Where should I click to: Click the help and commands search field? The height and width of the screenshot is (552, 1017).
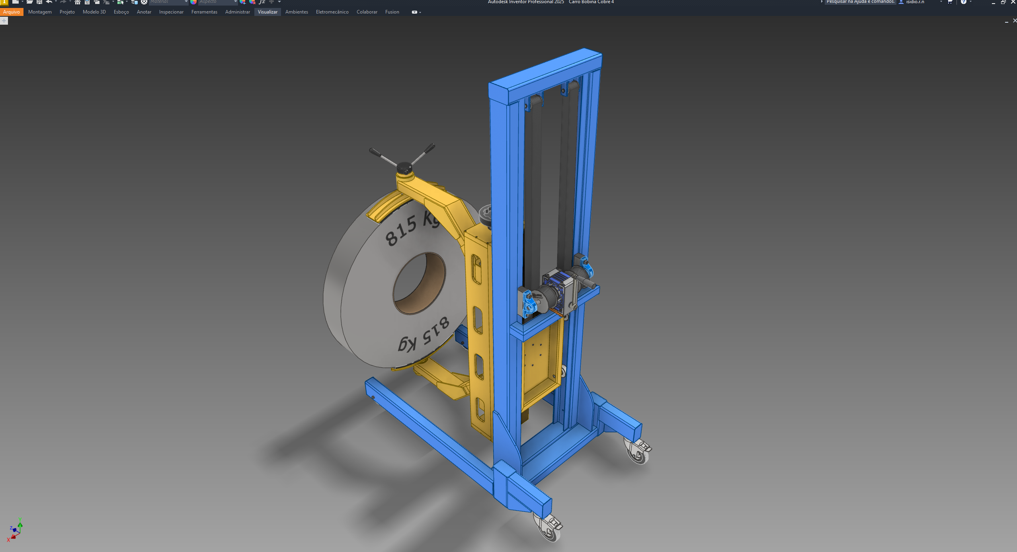click(860, 2)
